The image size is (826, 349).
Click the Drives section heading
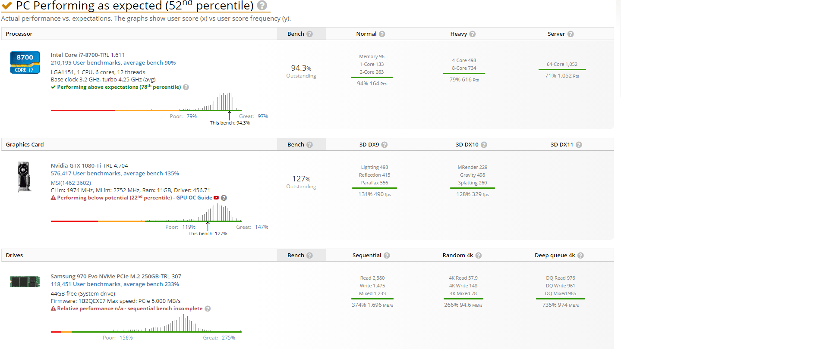pos(14,256)
